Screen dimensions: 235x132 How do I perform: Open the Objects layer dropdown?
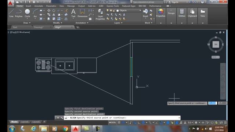point(140,11)
